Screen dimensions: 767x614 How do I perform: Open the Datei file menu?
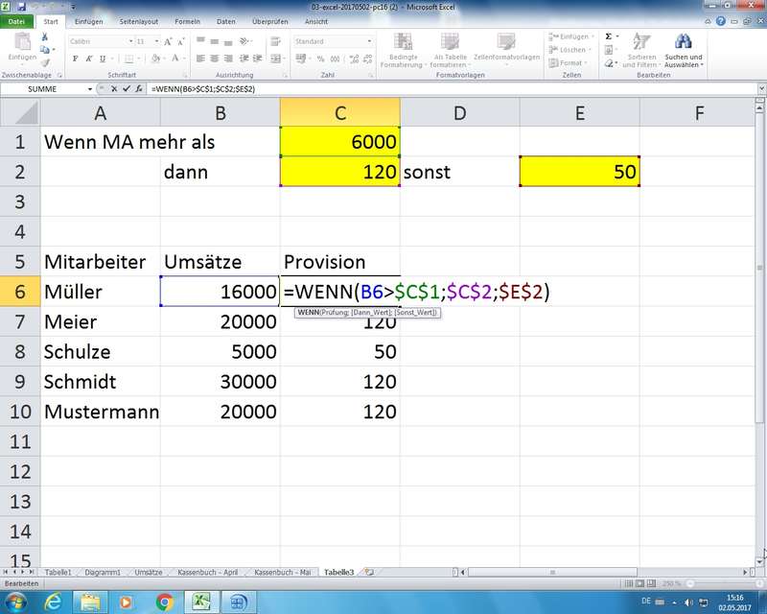click(x=17, y=20)
